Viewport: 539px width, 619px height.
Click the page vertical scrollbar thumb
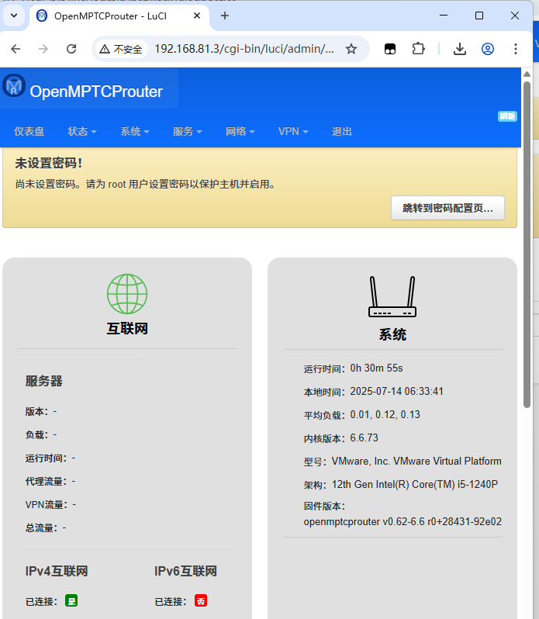point(527,245)
